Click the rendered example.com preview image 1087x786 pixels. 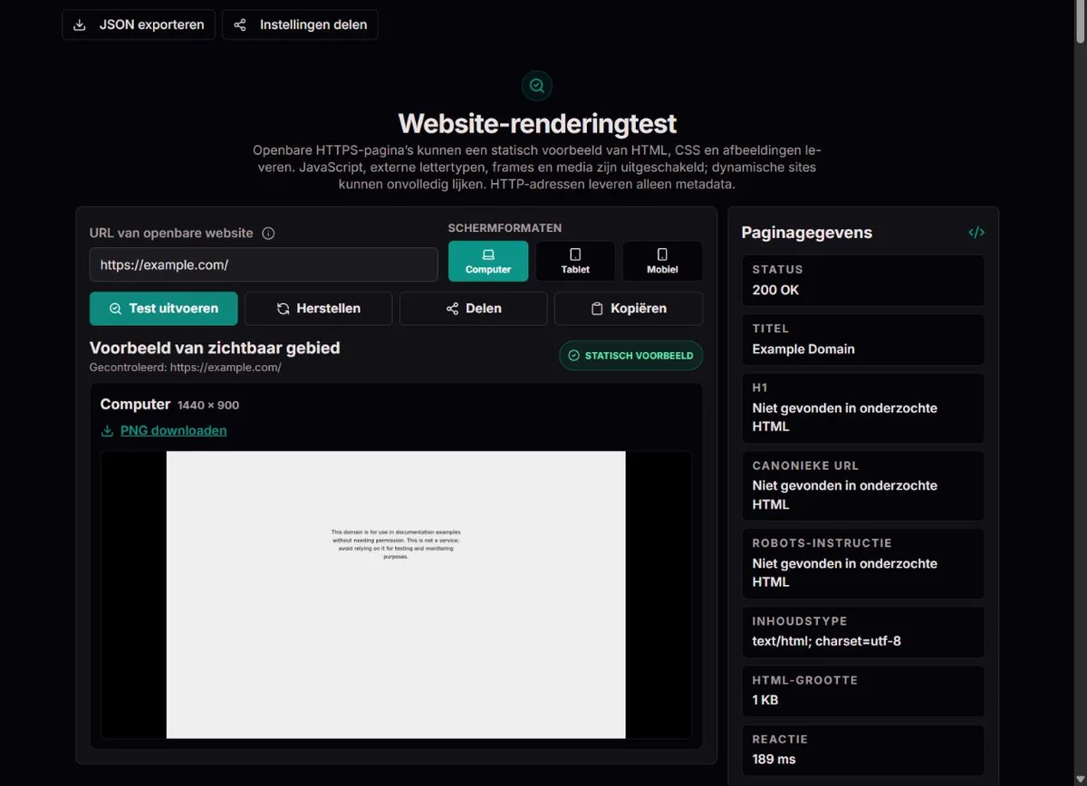[x=396, y=594]
